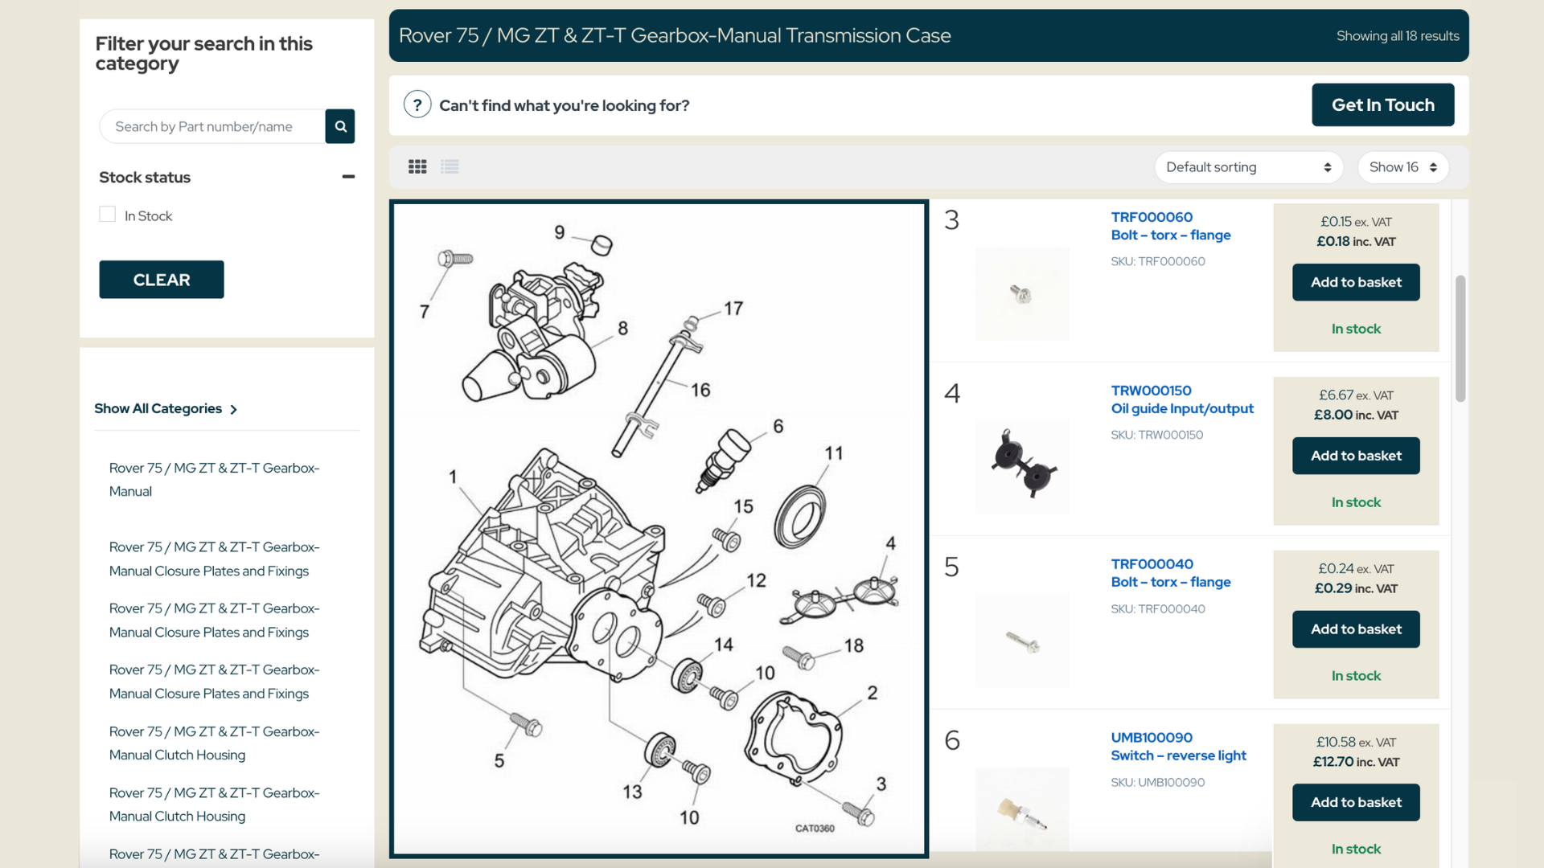Image resolution: width=1544 pixels, height=868 pixels.
Task: Change the Show 16 results dropdown
Action: click(x=1402, y=167)
